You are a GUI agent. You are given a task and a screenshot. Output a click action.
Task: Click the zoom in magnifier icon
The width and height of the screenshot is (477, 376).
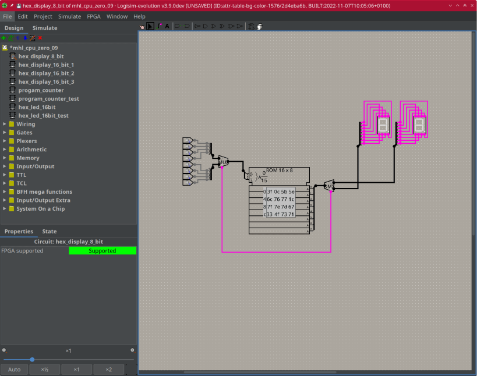coord(132,350)
